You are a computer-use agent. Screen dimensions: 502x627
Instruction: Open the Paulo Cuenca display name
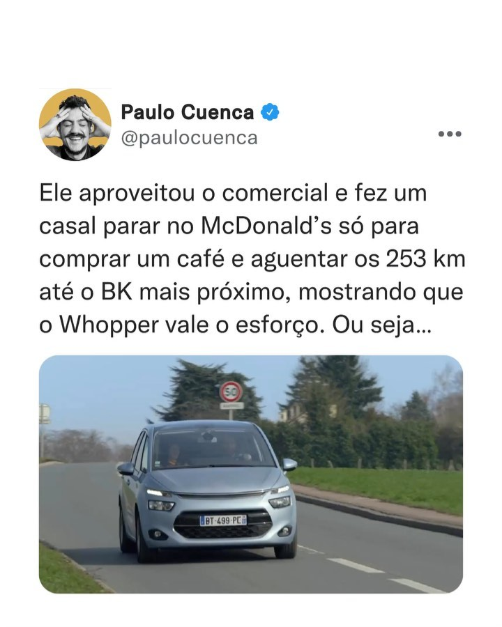(x=188, y=112)
